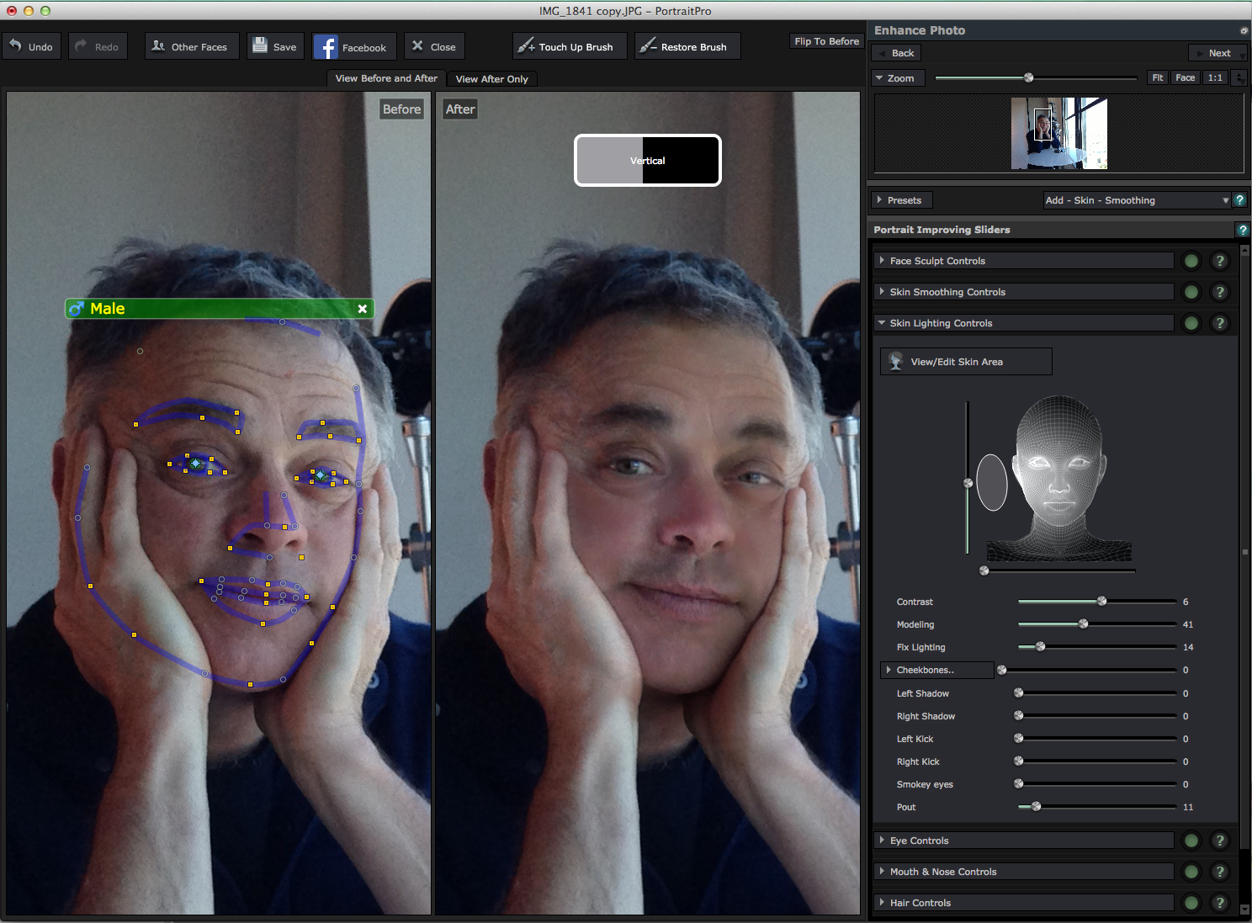Image resolution: width=1252 pixels, height=923 pixels.
Task: Click the Contrast slider handle
Action: coord(1101,601)
